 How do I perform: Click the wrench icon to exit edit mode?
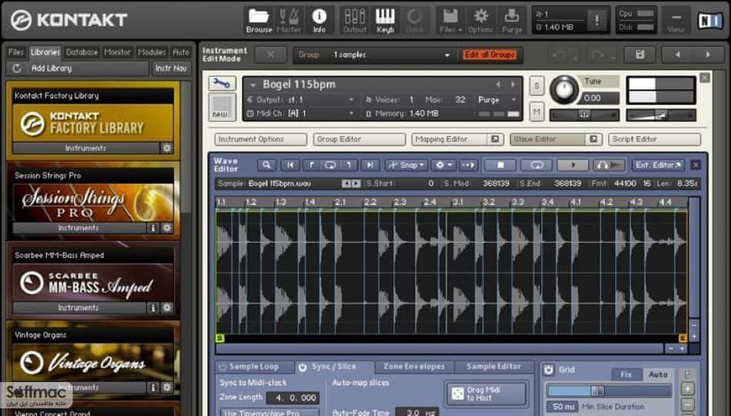[x=221, y=84]
